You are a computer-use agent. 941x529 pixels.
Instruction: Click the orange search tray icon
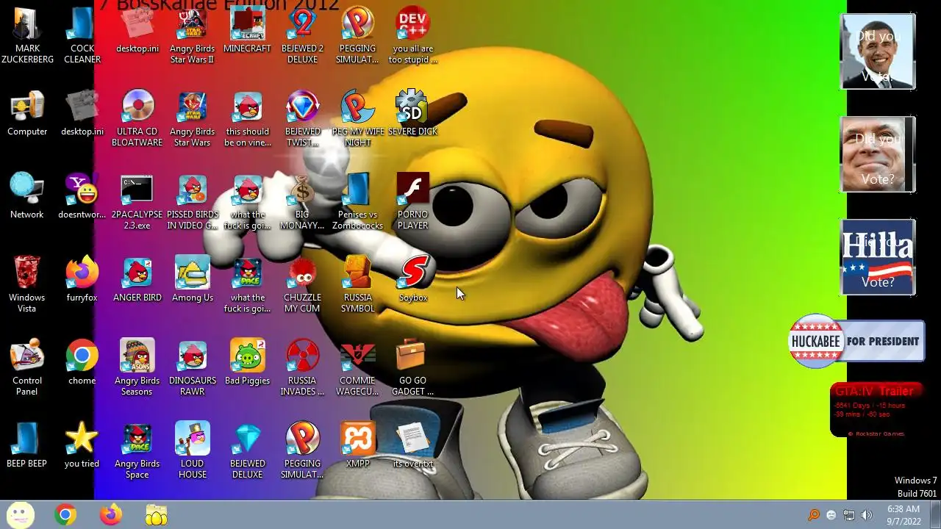click(814, 515)
